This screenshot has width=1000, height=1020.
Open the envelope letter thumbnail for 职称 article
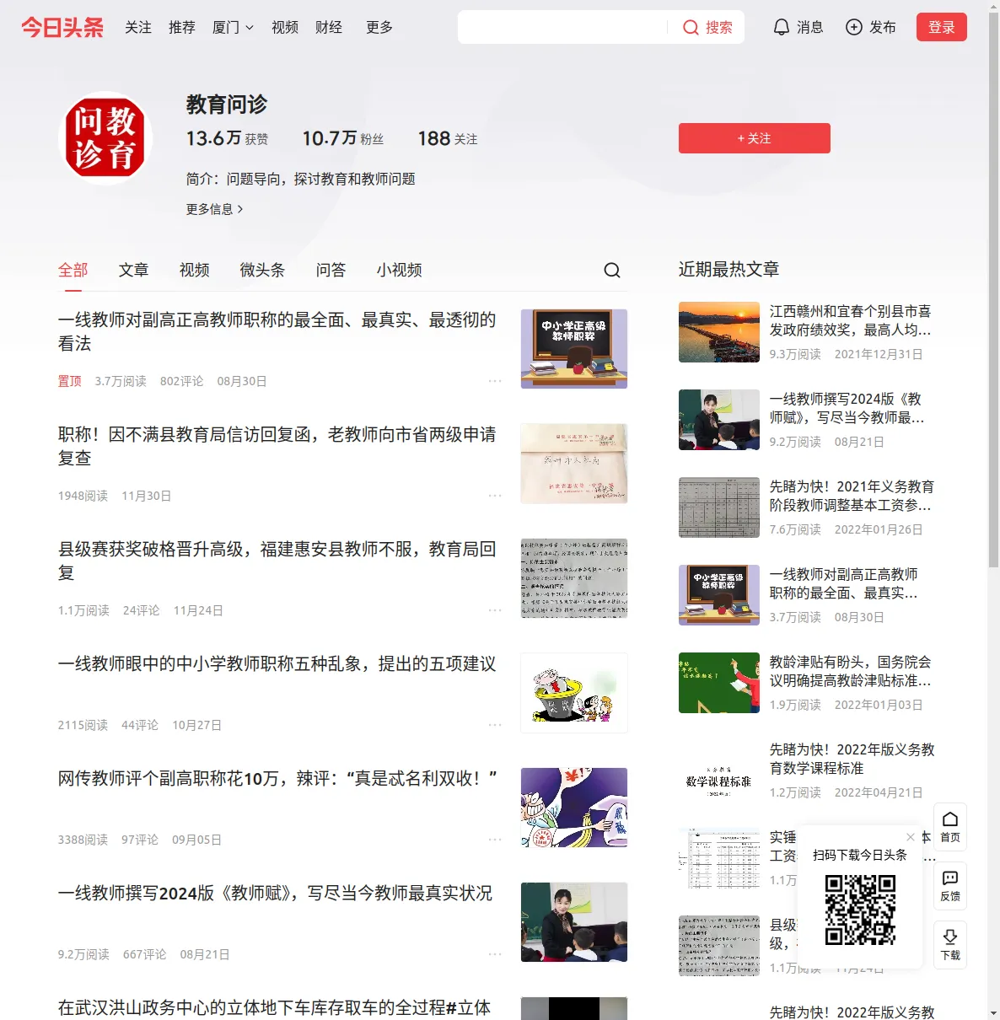coord(574,464)
